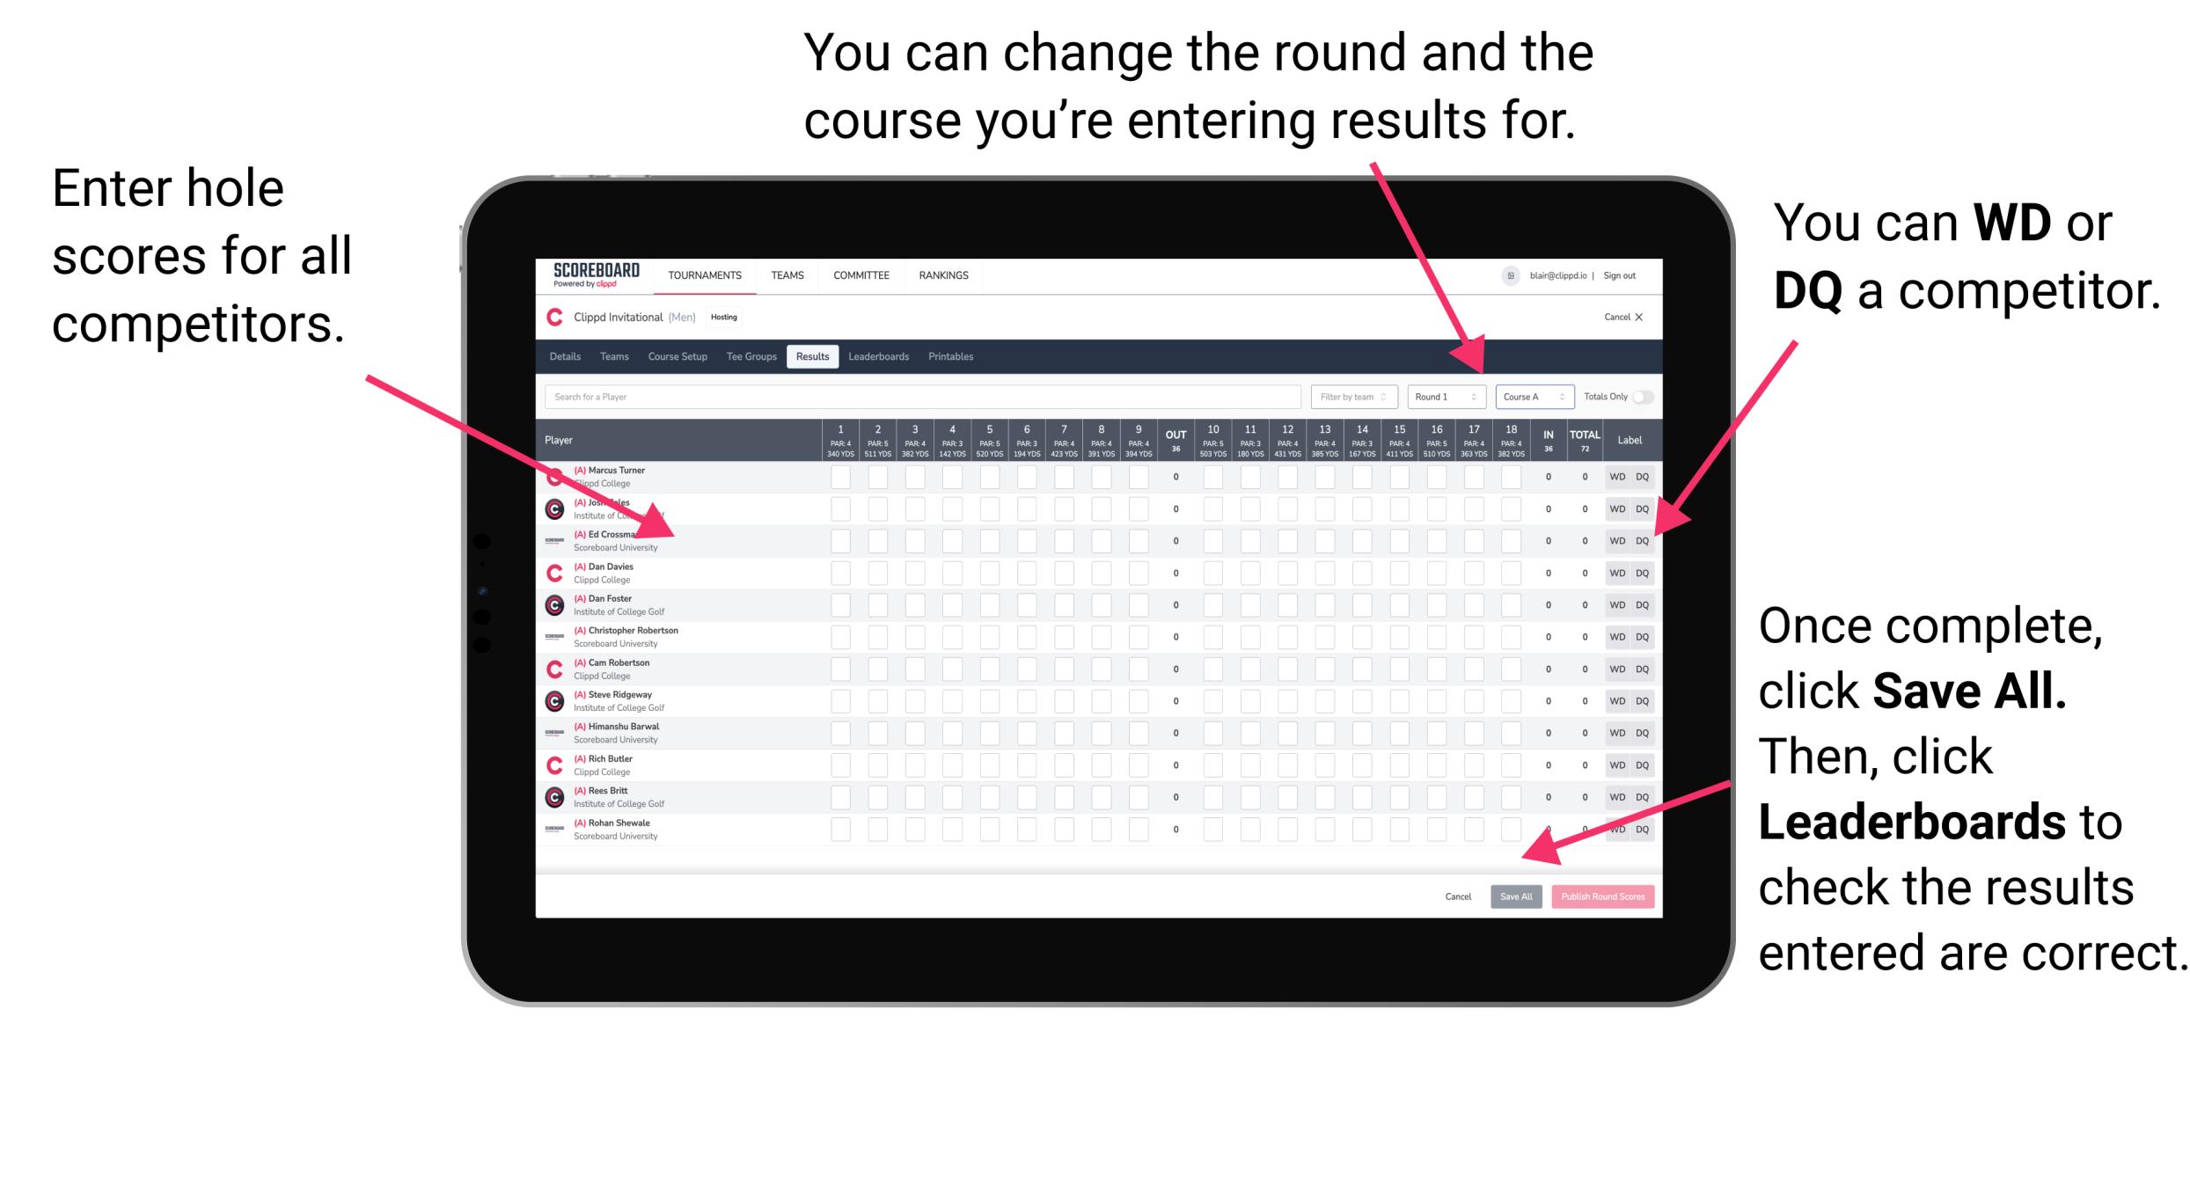The width and height of the screenshot is (2190, 1178).
Task: Click Cancel to discard changes
Action: (x=1456, y=895)
